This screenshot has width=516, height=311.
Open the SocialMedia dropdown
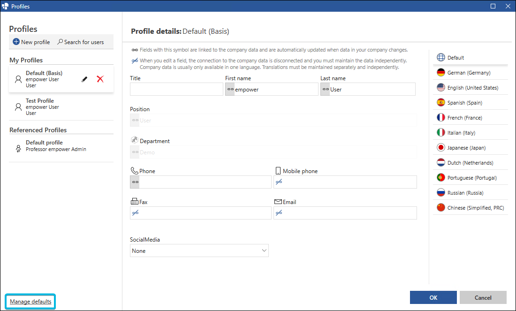(x=199, y=250)
